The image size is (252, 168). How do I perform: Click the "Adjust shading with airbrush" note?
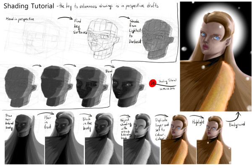[x=126, y=129]
